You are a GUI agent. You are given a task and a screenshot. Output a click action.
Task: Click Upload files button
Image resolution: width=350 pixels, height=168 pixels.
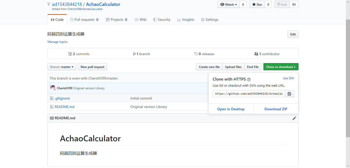tap(233, 67)
